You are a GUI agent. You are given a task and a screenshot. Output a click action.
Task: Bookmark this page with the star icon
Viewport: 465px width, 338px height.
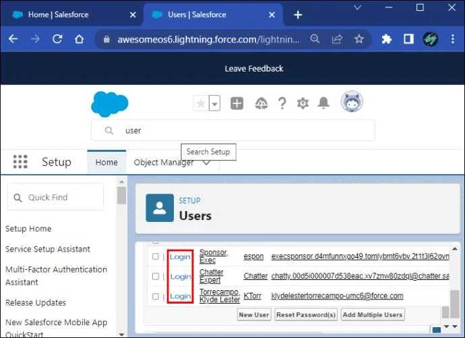pos(359,39)
